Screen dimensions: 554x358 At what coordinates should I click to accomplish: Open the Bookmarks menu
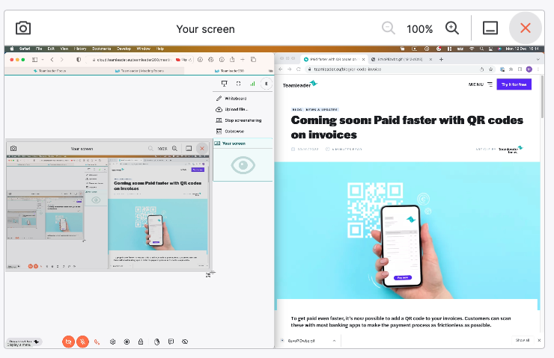tap(101, 49)
